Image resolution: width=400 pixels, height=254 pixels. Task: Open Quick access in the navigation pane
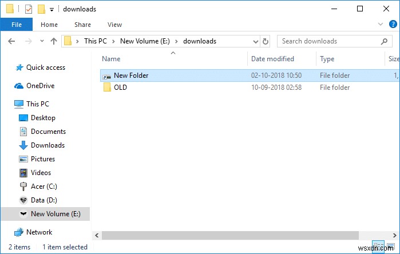point(46,68)
